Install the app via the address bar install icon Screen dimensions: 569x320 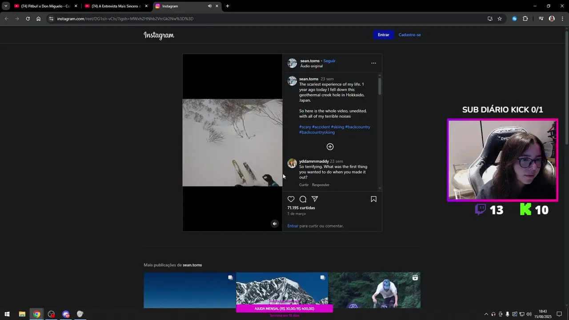click(490, 19)
